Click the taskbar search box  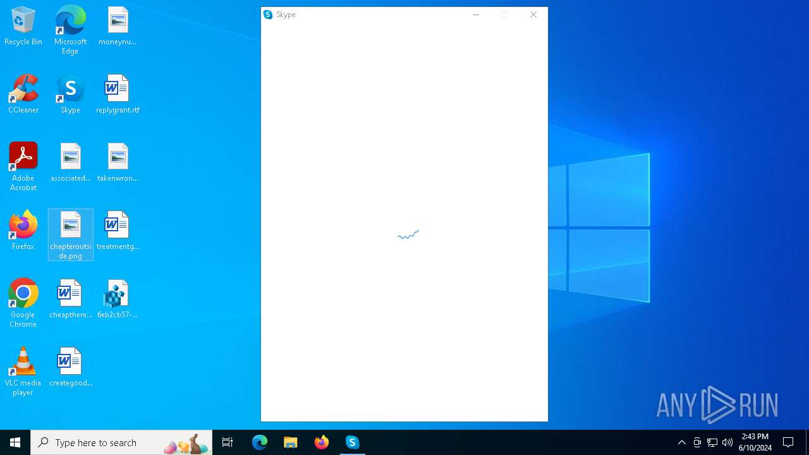point(121,442)
